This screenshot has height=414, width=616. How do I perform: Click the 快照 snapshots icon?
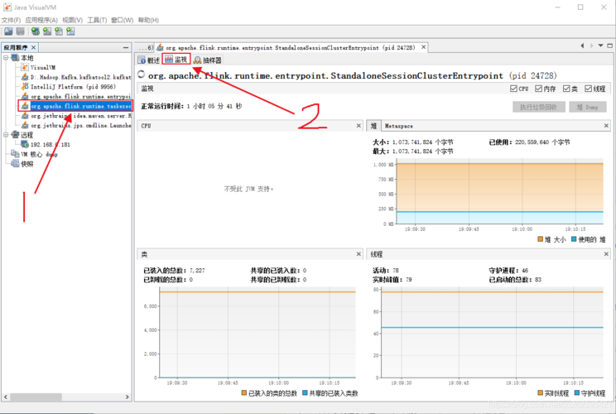click(16, 164)
